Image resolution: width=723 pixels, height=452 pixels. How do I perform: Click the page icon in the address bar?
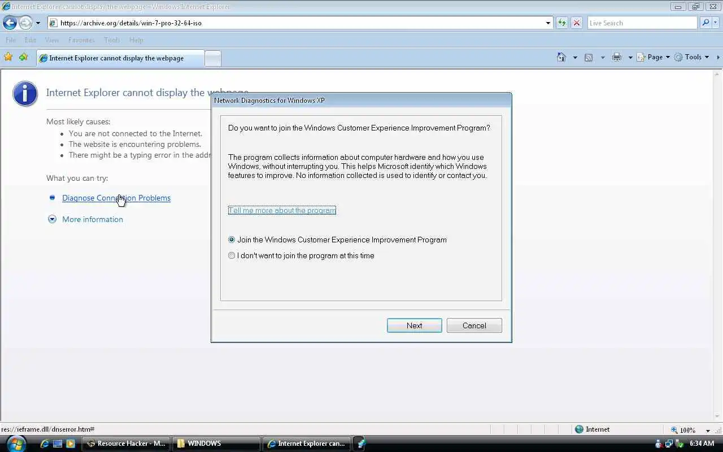(53, 23)
